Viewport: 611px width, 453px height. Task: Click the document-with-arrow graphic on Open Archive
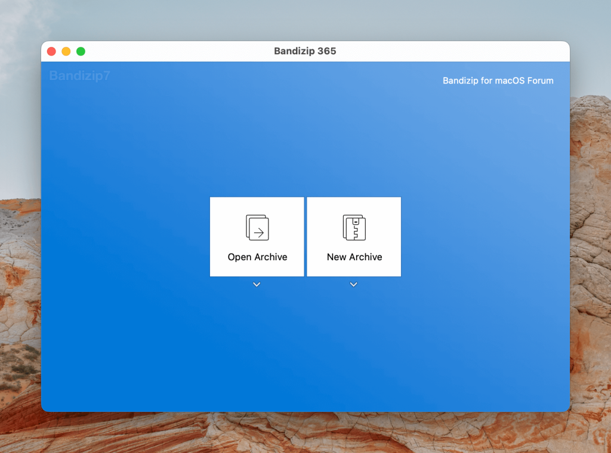pos(257,227)
